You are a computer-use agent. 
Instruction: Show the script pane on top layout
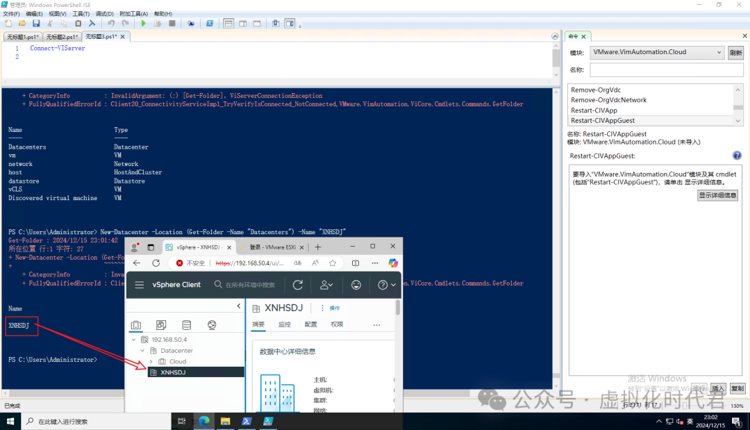point(228,24)
